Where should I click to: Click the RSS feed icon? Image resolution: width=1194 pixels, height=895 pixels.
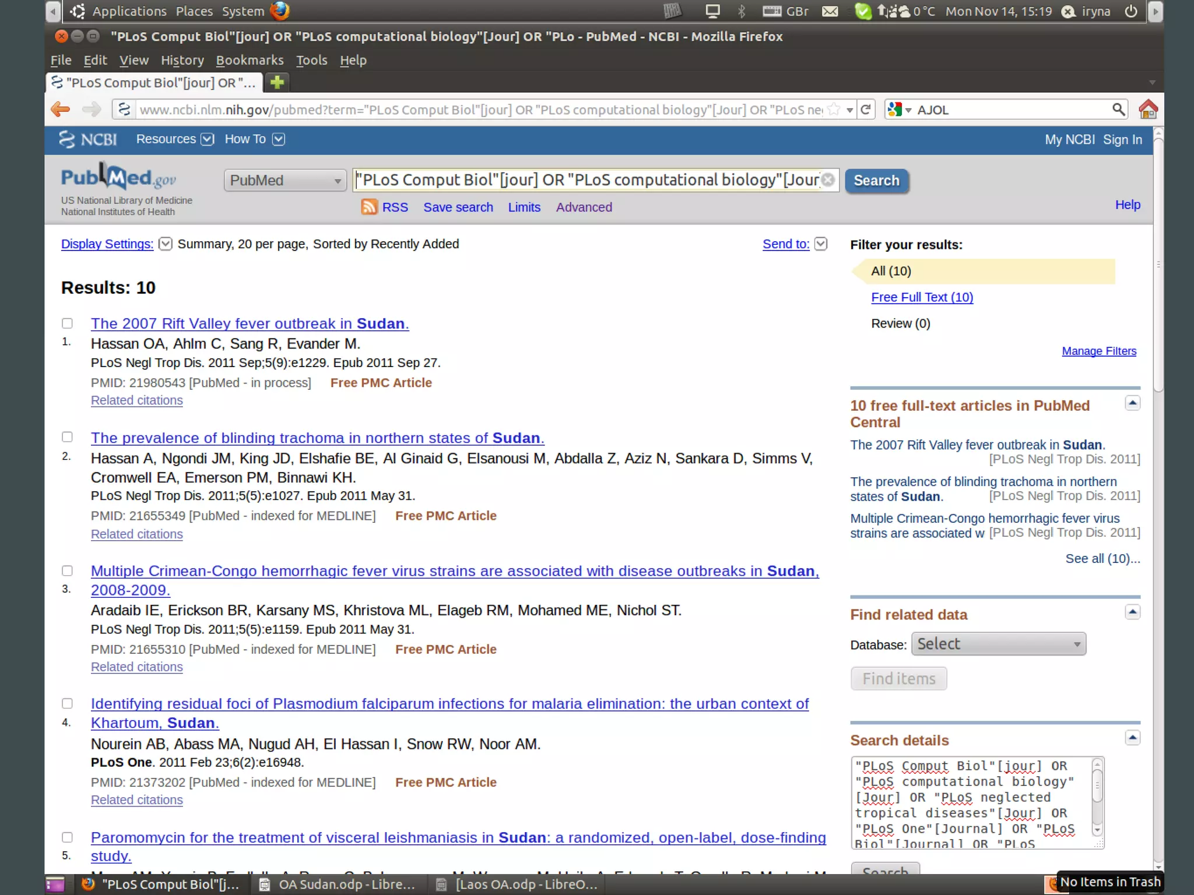click(x=369, y=207)
